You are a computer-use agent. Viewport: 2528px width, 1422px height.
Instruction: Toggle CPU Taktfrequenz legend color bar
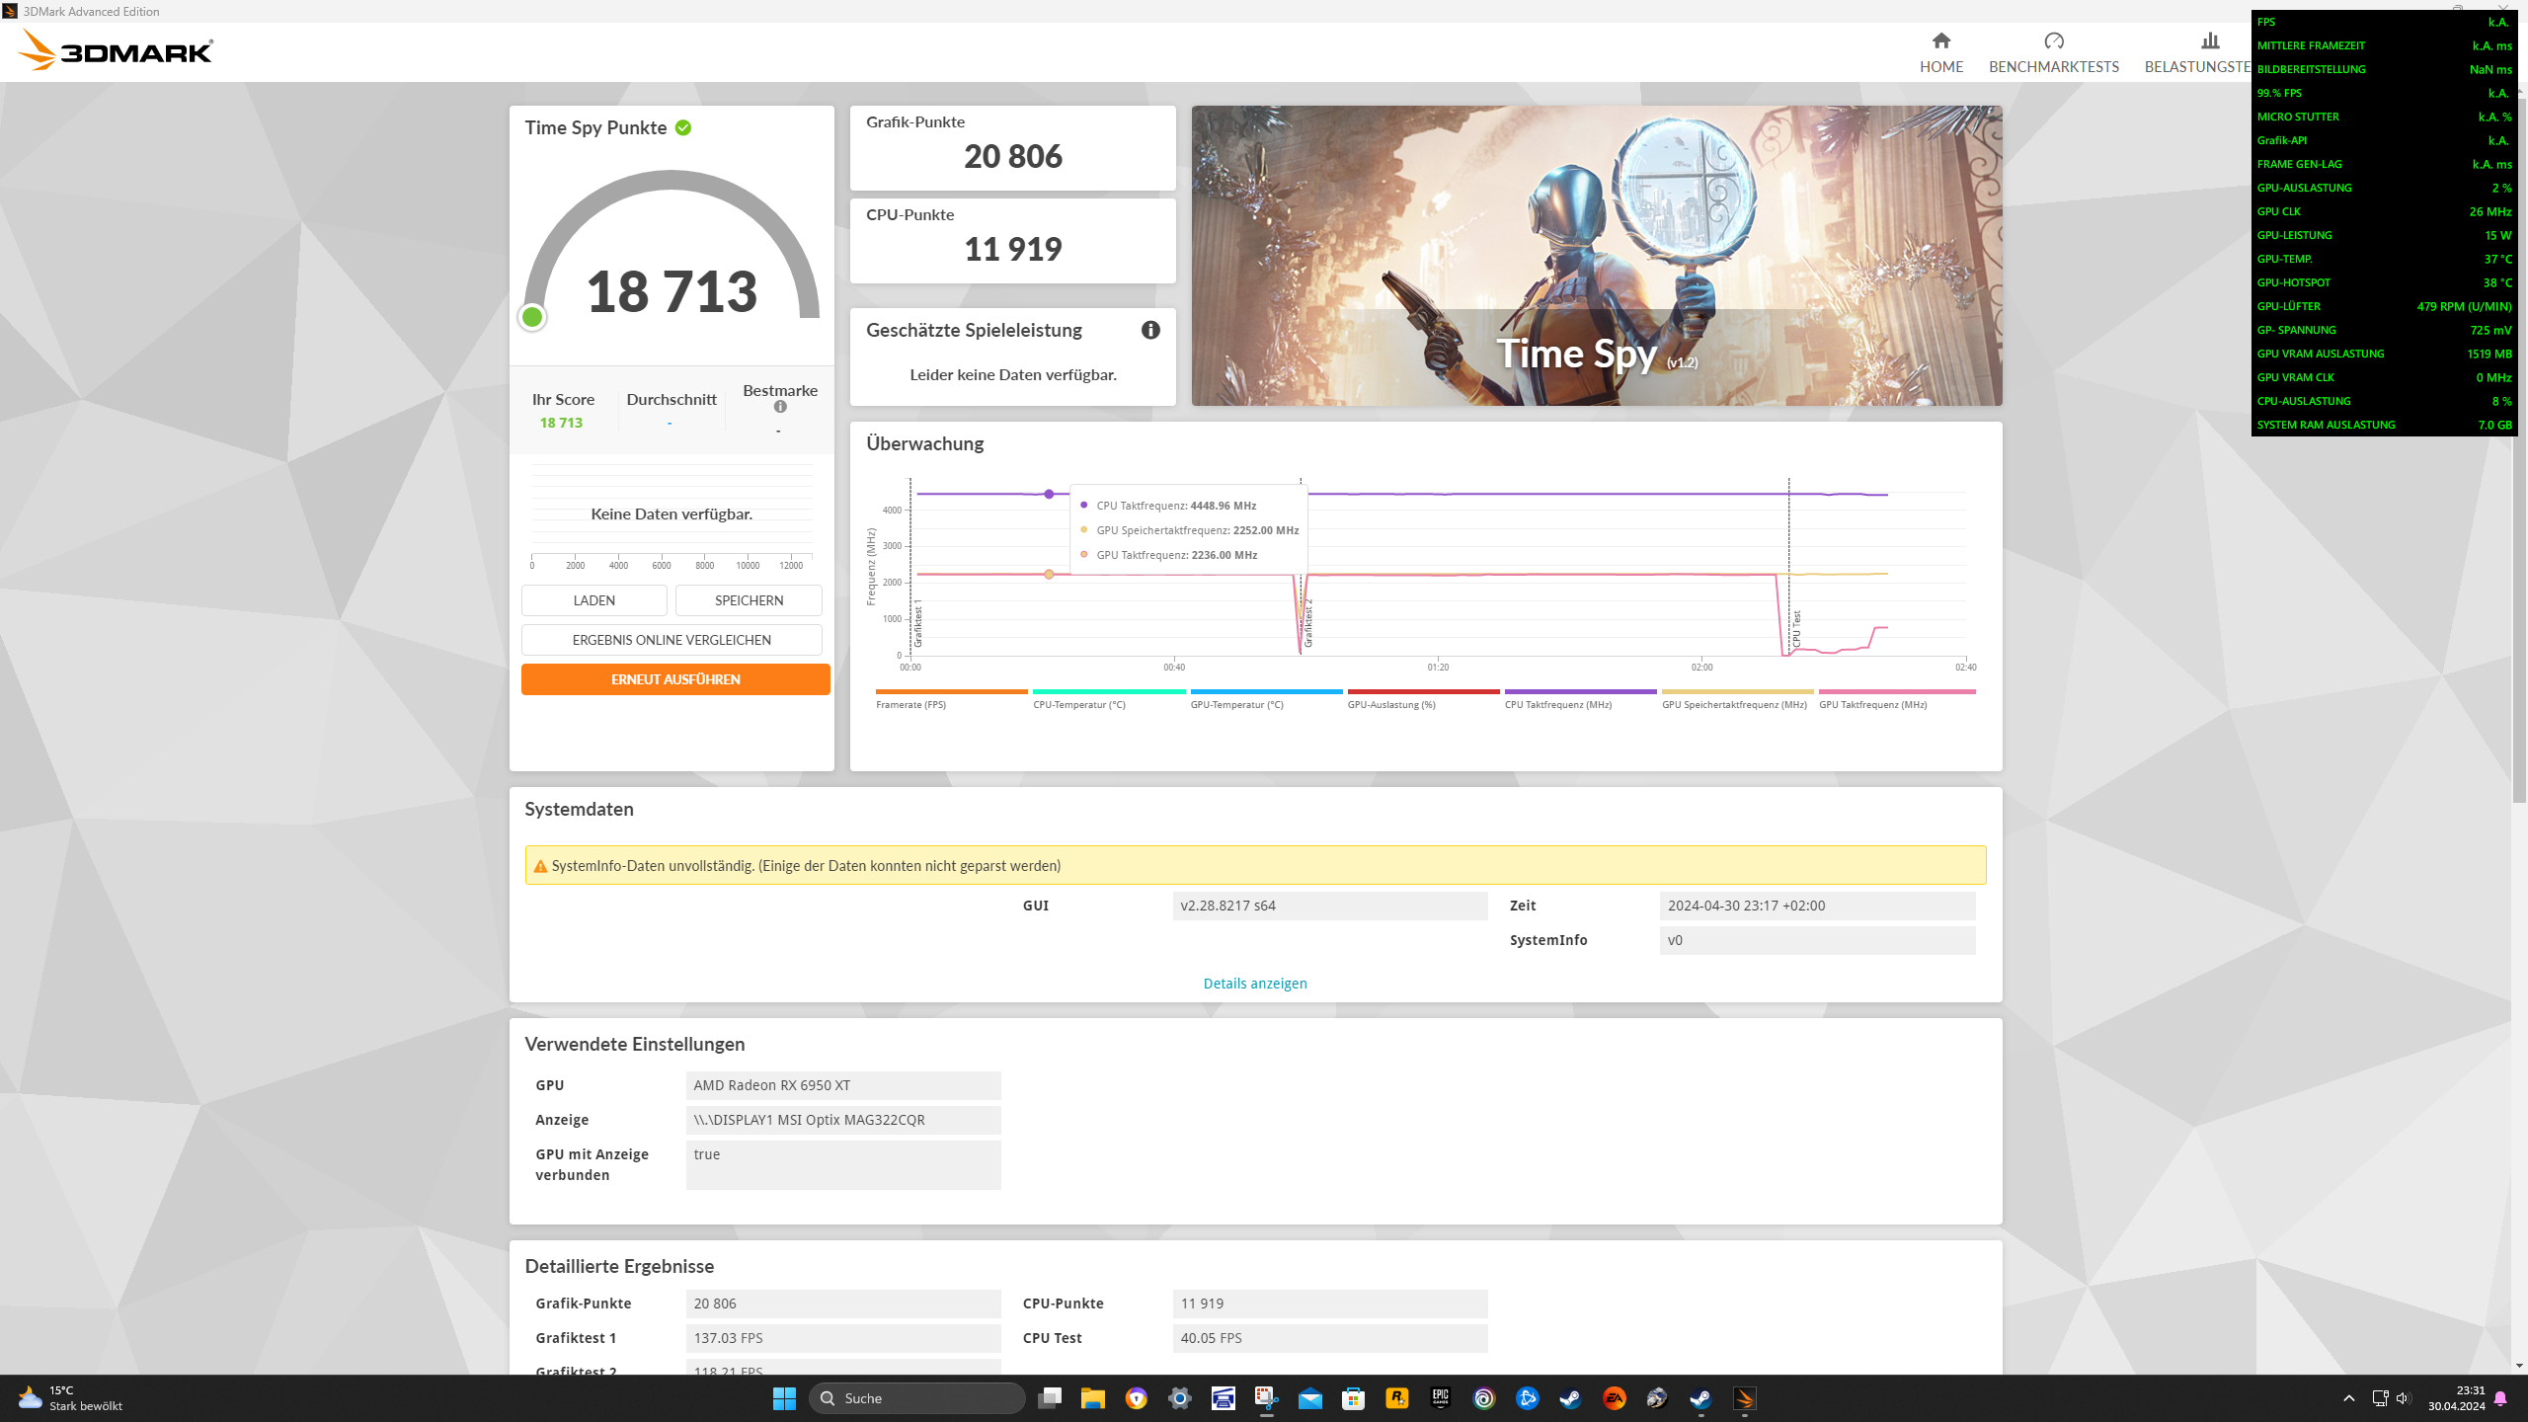pos(1580,692)
